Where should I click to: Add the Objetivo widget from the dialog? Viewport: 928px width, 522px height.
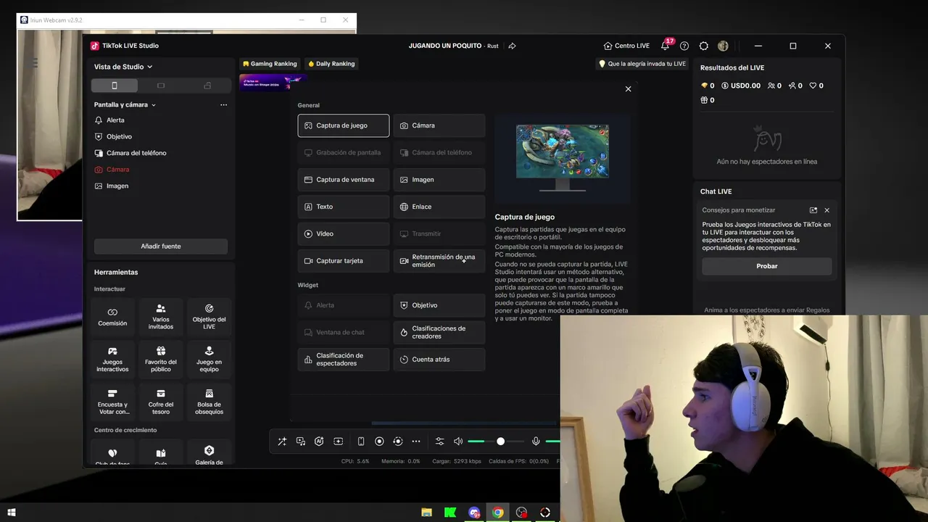pyautogui.click(x=439, y=305)
